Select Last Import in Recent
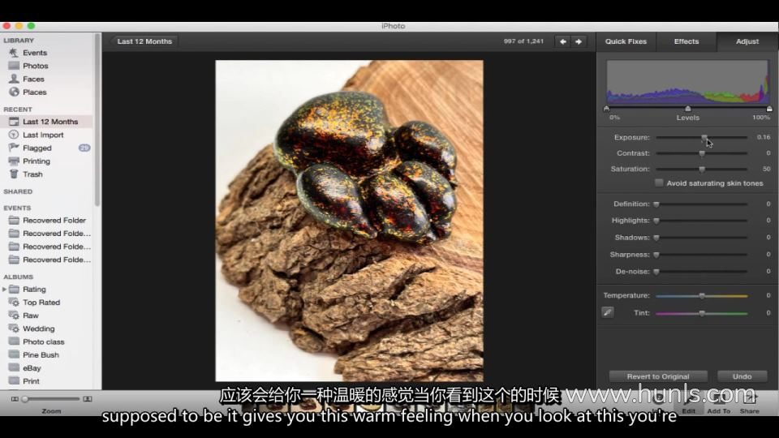The image size is (779, 438). coord(43,135)
